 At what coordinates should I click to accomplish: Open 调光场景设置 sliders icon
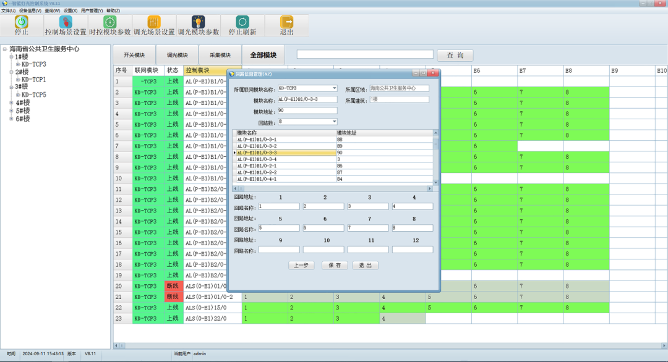coord(154,22)
